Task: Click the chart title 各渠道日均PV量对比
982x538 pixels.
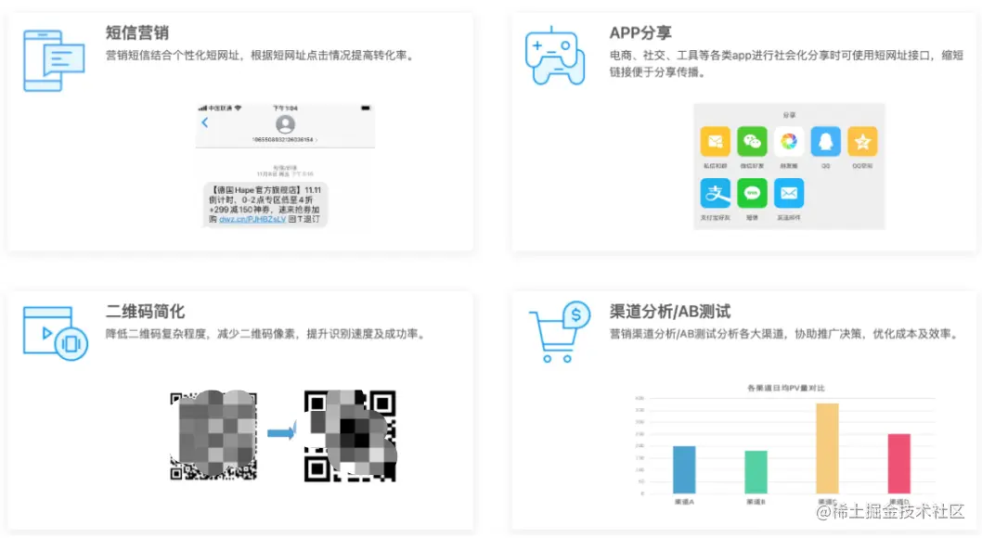Action: 786,388
